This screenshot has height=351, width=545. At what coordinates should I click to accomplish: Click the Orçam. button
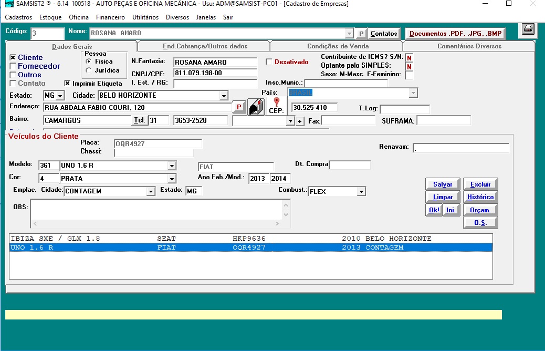[x=480, y=210]
